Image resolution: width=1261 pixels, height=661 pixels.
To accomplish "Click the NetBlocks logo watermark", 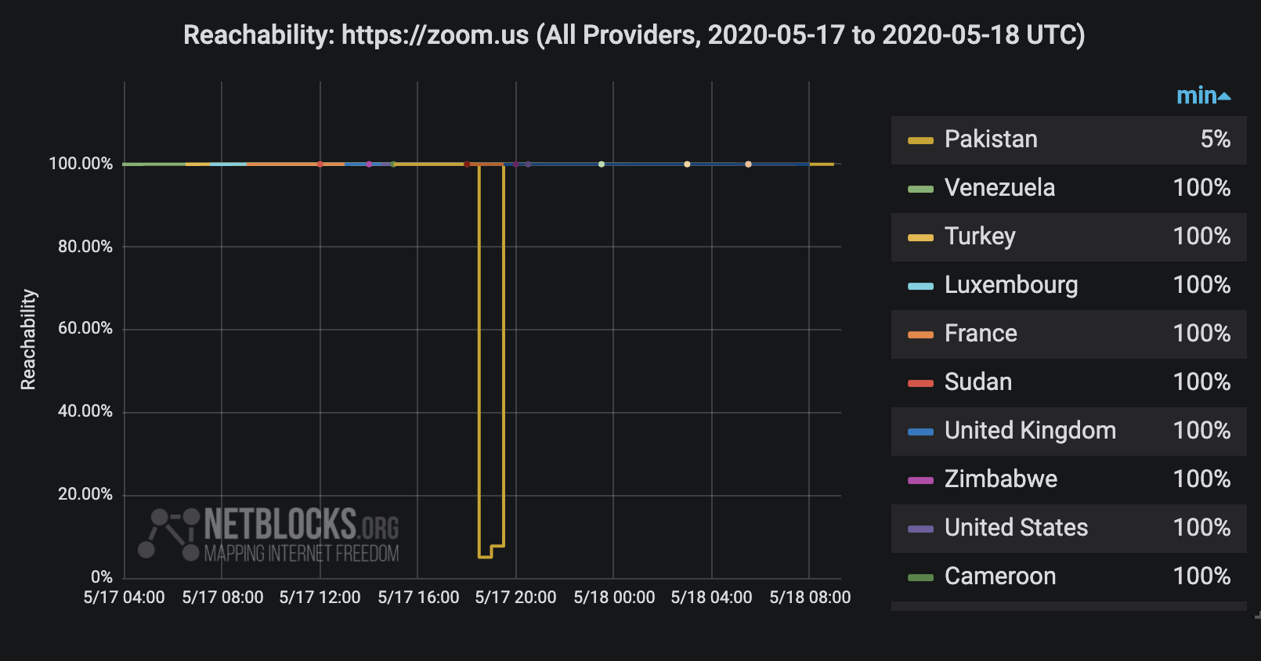I will click(270, 535).
